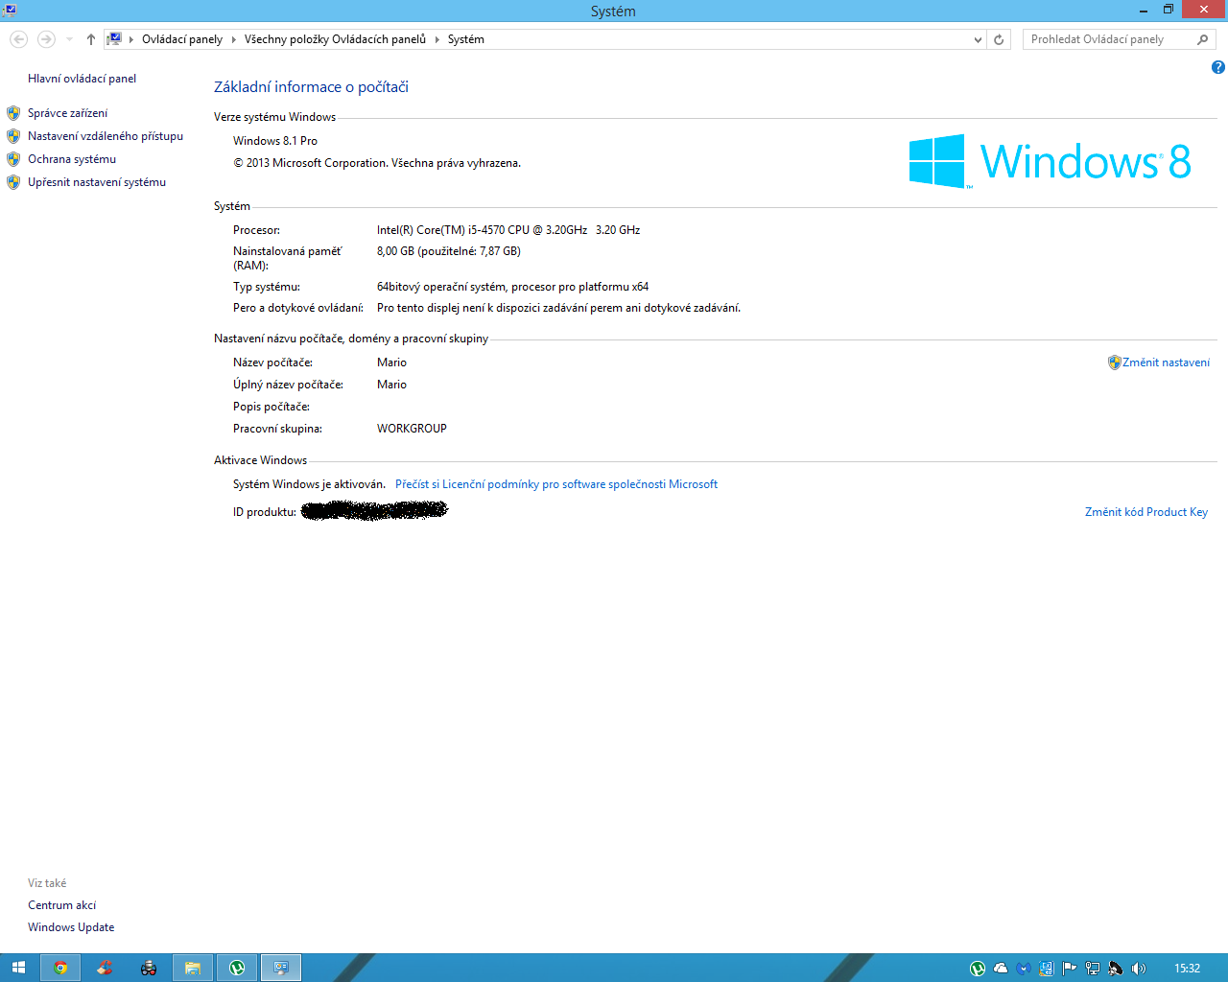Open Windows Update link at bottom left

click(x=71, y=927)
